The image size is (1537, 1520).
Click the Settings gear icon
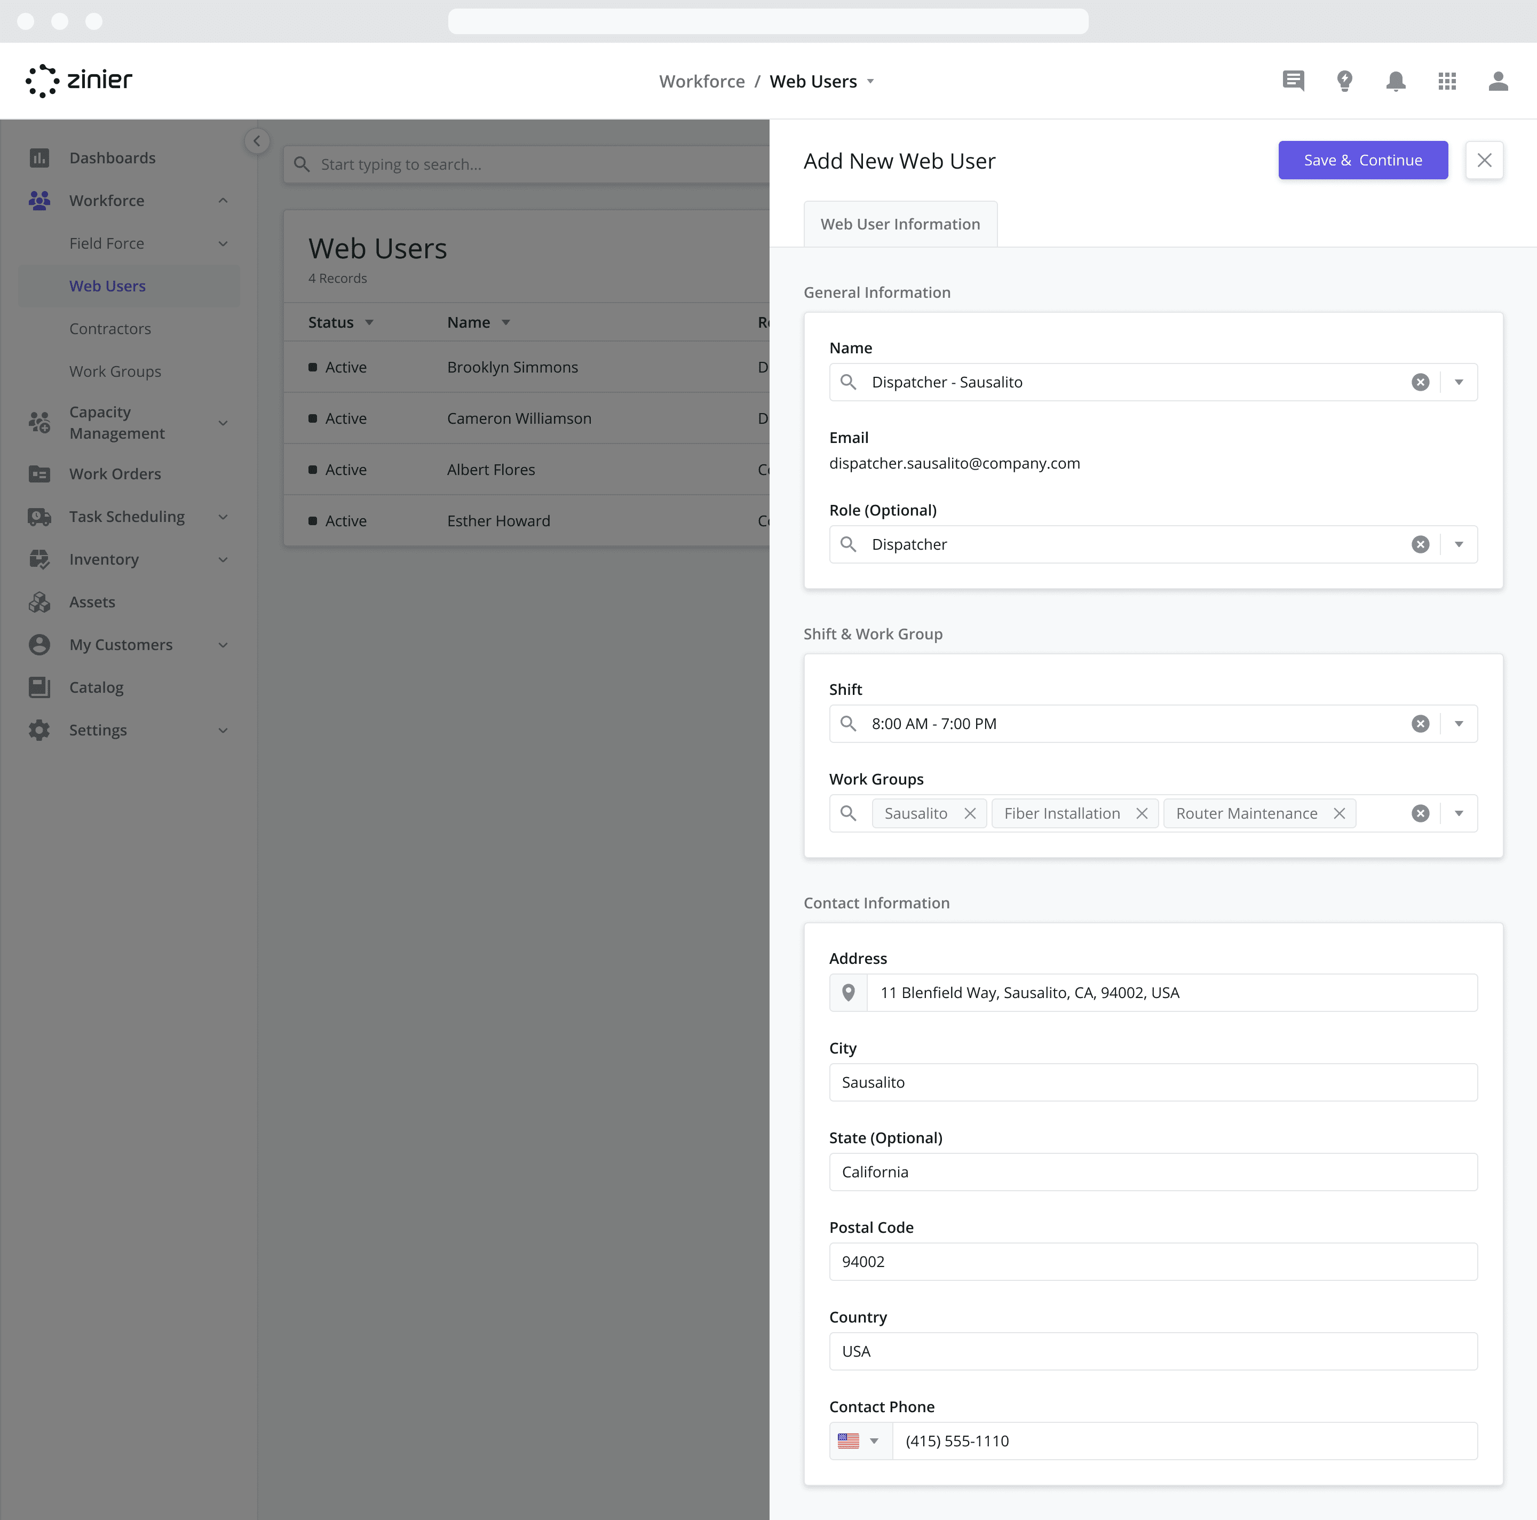(39, 730)
